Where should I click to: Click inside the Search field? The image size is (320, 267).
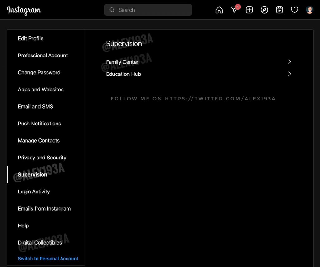148,10
